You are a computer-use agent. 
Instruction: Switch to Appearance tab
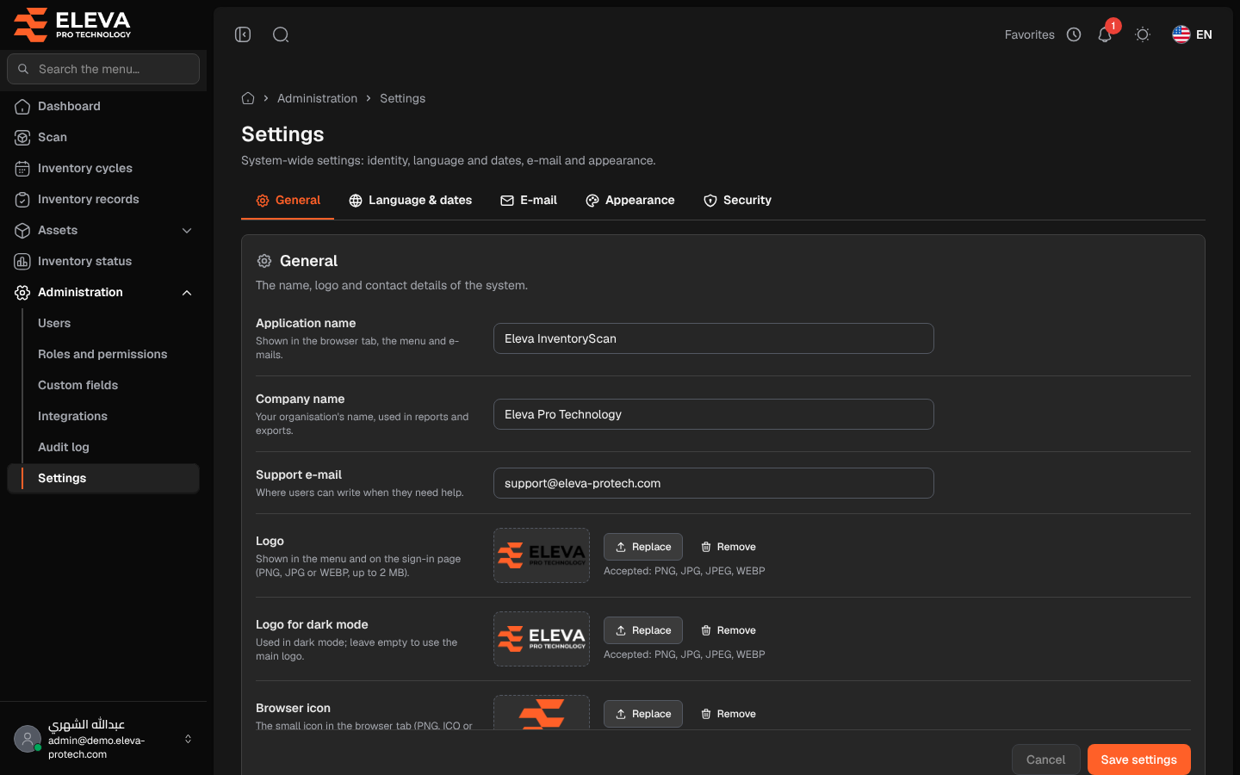[x=630, y=200]
